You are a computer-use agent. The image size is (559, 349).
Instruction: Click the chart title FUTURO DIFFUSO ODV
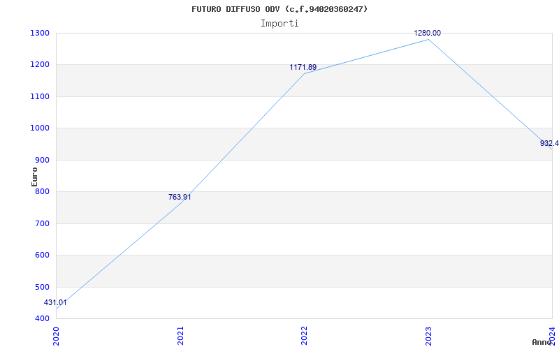pyautogui.click(x=279, y=9)
